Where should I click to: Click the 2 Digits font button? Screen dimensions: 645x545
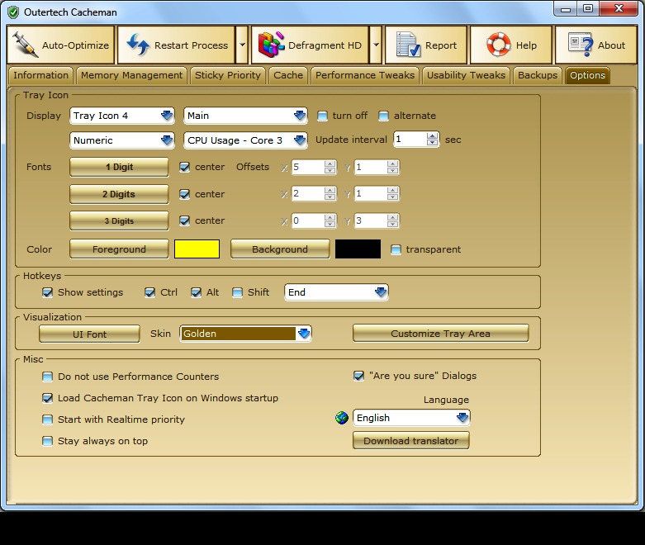click(119, 194)
